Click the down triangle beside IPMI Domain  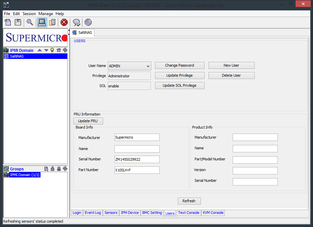(x=46, y=50)
